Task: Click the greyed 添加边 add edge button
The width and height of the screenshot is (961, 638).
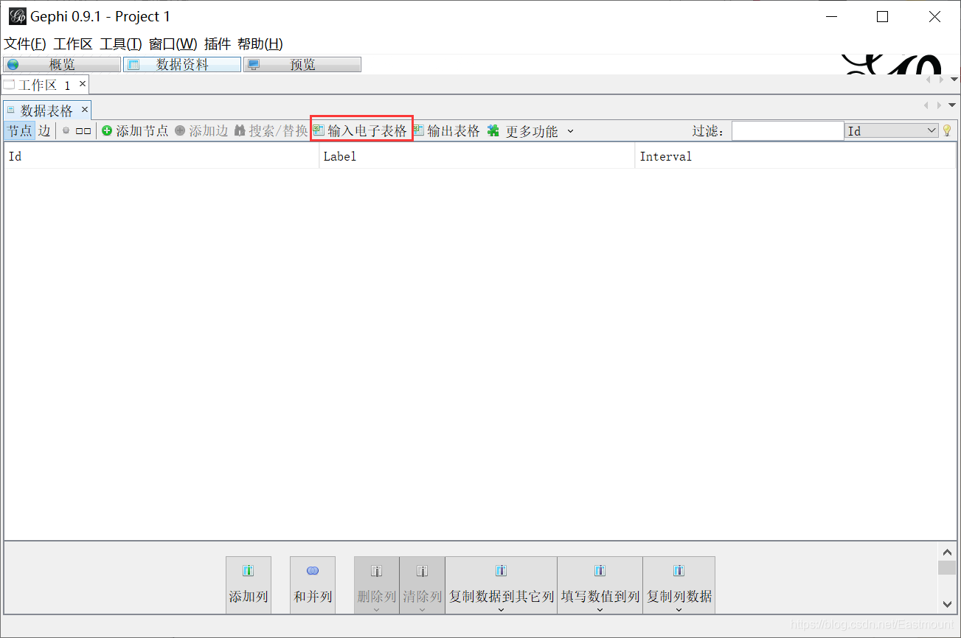Action: click(201, 131)
